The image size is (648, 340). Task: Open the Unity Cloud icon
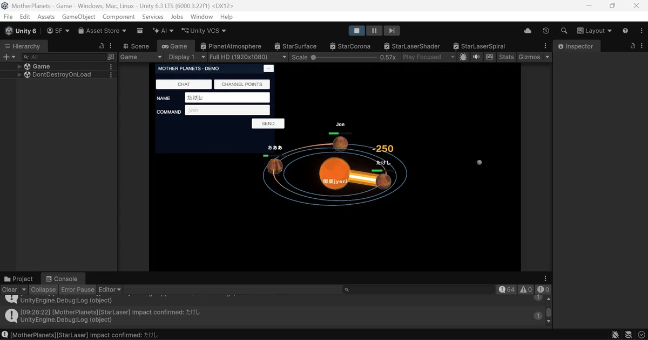528,31
